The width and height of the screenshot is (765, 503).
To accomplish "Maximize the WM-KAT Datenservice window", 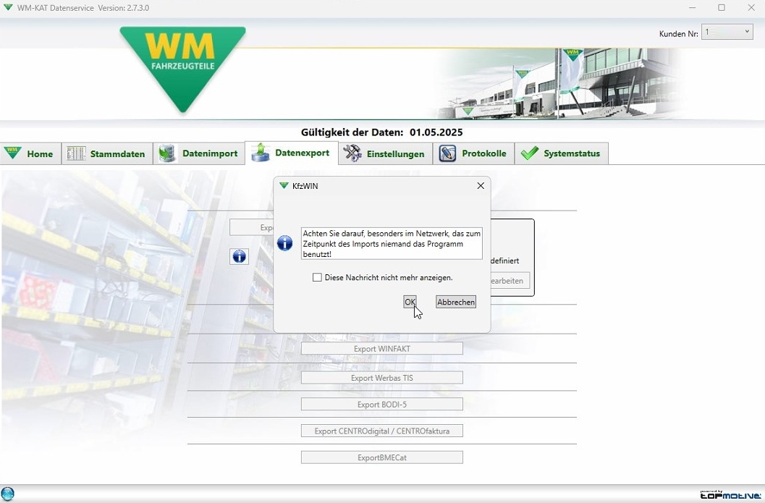I will click(x=722, y=7).
